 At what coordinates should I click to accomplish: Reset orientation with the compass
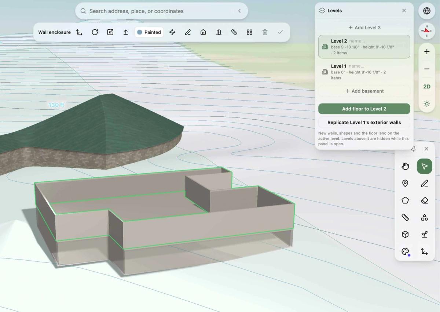[x=427, y=31]
